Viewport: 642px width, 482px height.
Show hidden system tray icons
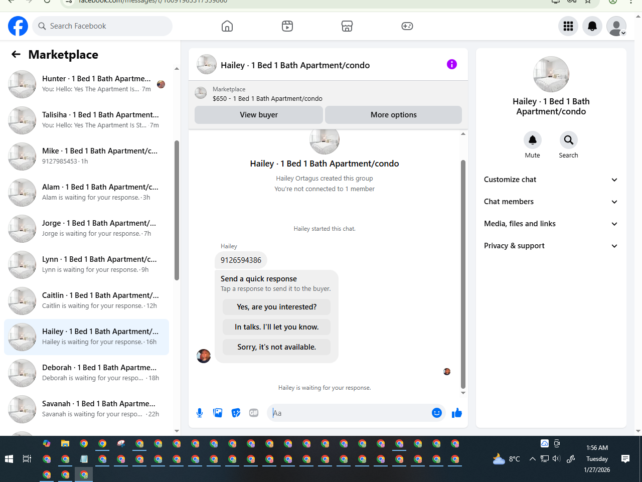coord(533,458)
